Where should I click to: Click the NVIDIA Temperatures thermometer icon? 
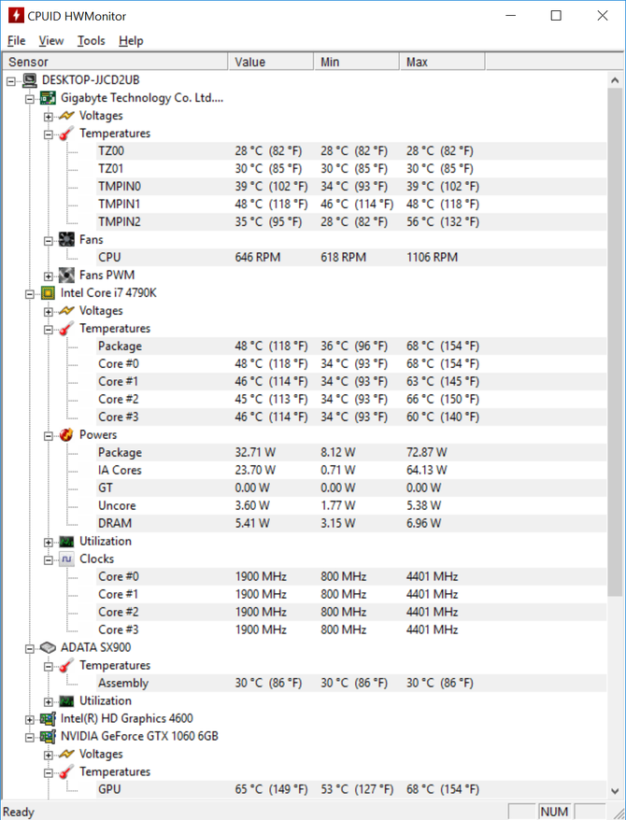(x=66, y=771)
